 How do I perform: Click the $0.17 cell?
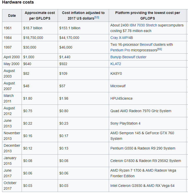(x=83, y=136)
